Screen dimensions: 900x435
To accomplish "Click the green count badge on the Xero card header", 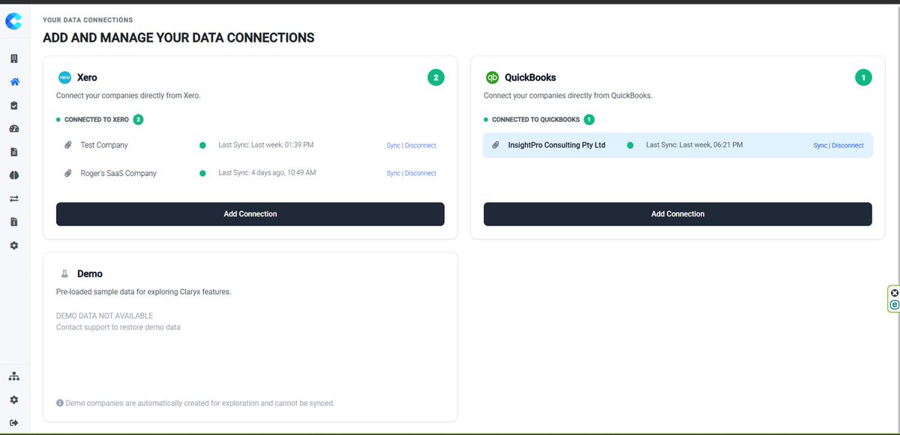I will 436,77.
